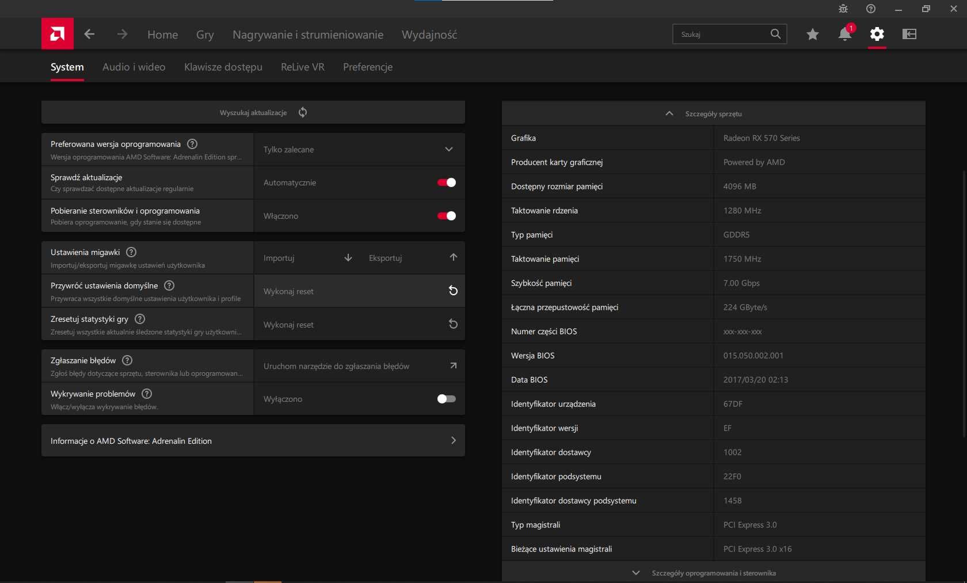This screenshot has width=967, height=583.
Task: Open the Gry menu
Action: [205, 35]
